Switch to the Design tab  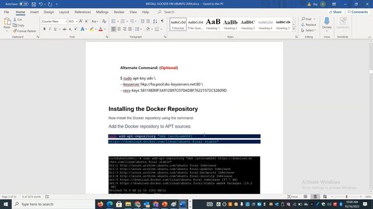pyautogui.click(x=49, y=12)
